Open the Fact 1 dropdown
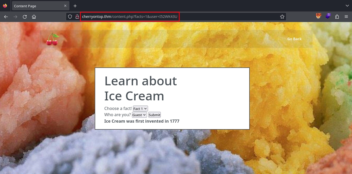The image size is (352, 174). tap(140, 109)
